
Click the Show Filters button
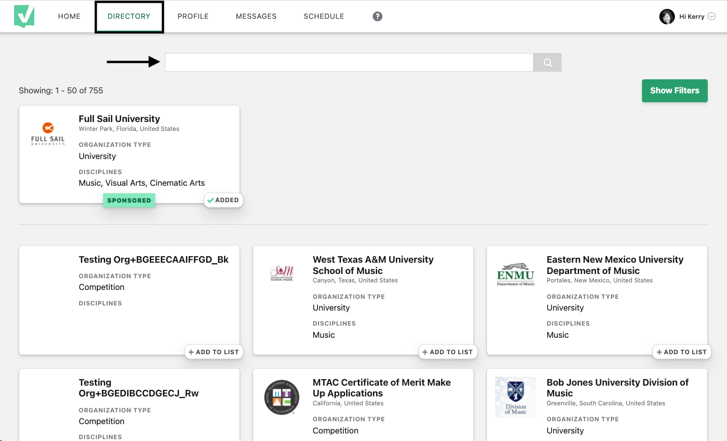pyautogui.click(x=675, y=91)
